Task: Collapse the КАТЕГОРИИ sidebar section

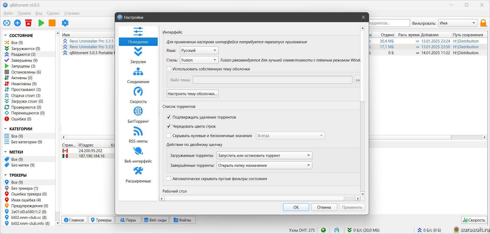Action: [5, 129]
